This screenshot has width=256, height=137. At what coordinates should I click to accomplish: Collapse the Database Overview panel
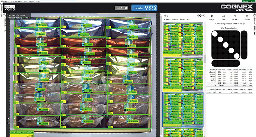[254, 15]
